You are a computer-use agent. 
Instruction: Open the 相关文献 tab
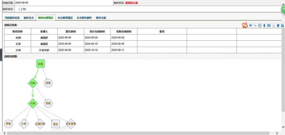coord(101,18)
